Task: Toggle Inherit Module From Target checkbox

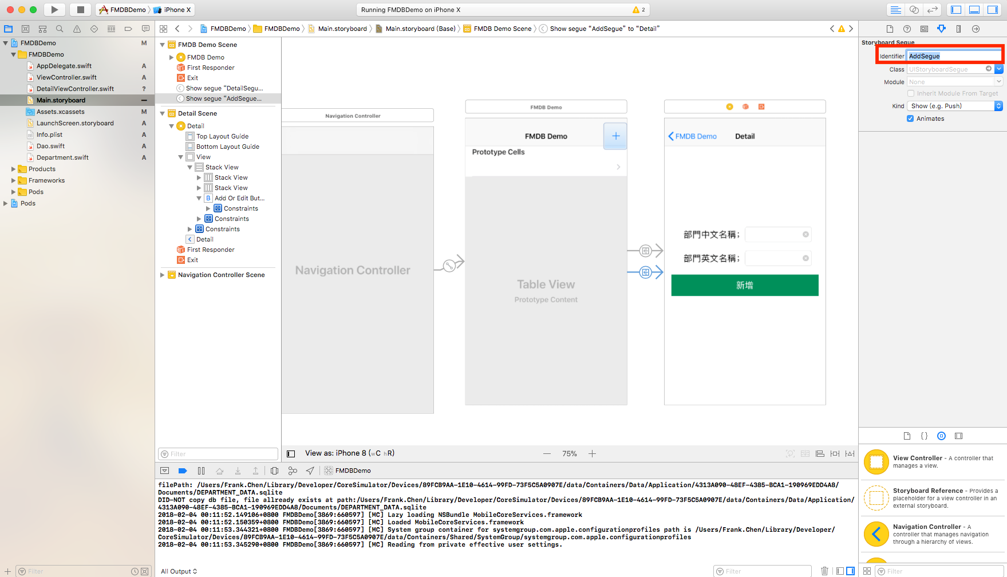Action: (910, 93)
